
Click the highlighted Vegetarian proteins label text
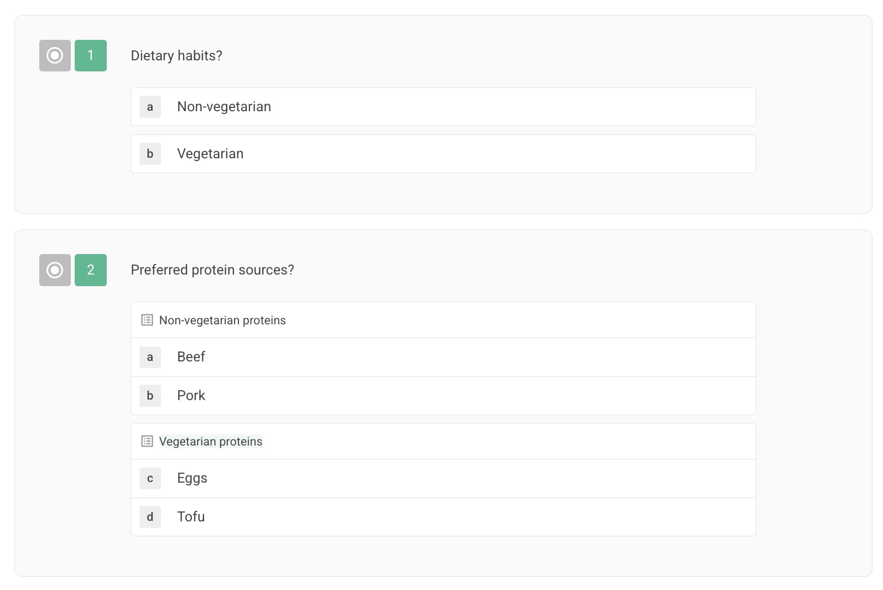pyautogui.click(x=210, y=441)
